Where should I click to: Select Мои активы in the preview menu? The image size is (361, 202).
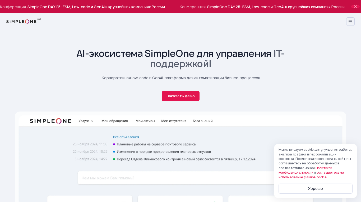pyautogui.click(x=145, y=121)
